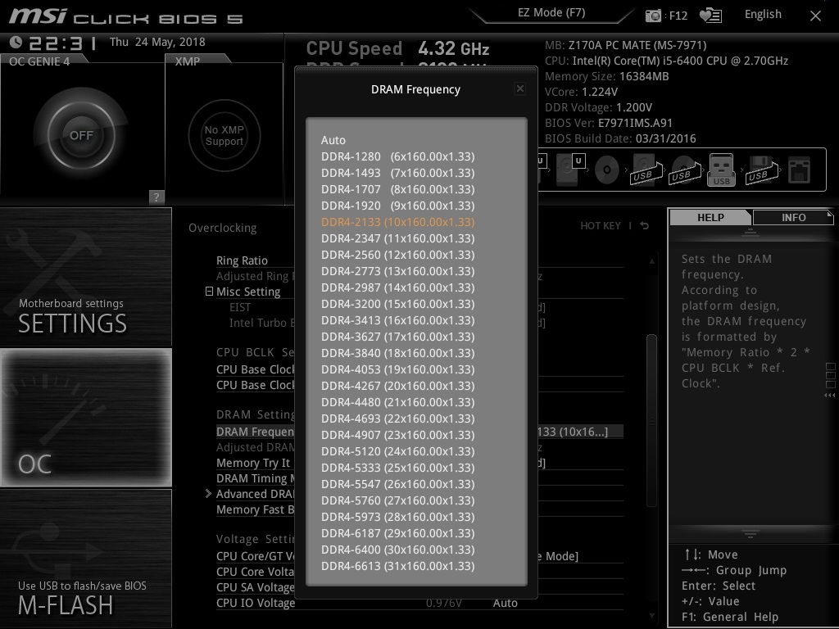
Task: Choose DDR4-3200 (15x160.00x1.33)
Action: pos(397,304)
